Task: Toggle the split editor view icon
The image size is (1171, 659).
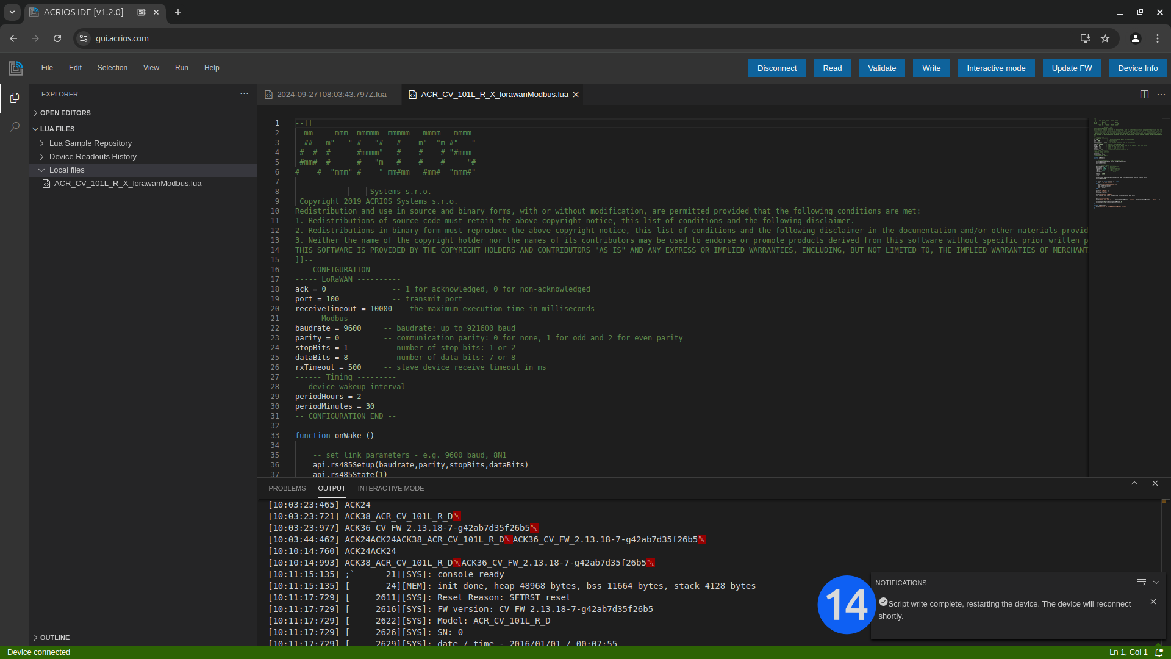Action: (1144, 94)
